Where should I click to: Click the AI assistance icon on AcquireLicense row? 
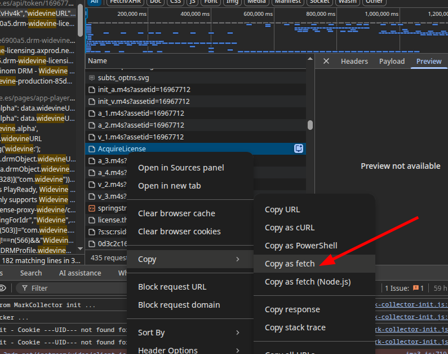pos(299,148)
